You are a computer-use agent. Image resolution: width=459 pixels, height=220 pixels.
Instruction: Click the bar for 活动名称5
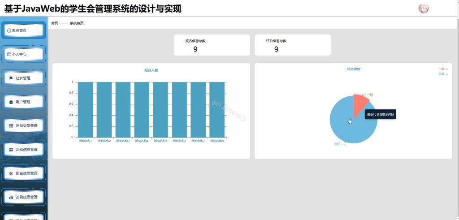click(160, 109)
